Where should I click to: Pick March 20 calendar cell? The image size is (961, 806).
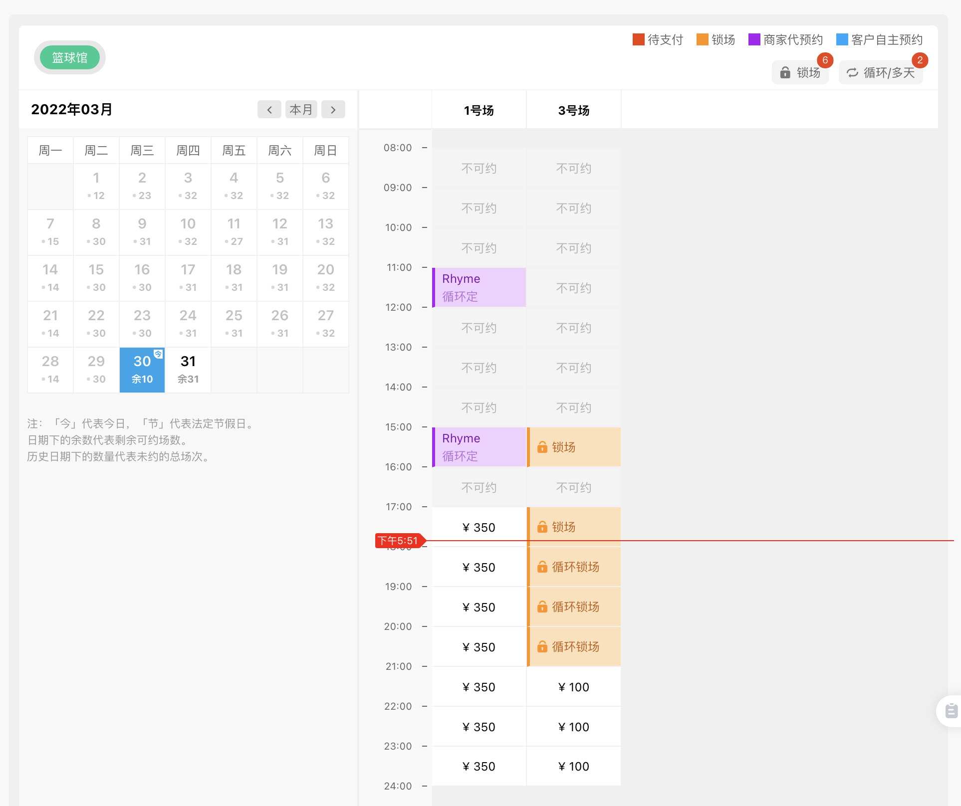click(x=326, y=278)
